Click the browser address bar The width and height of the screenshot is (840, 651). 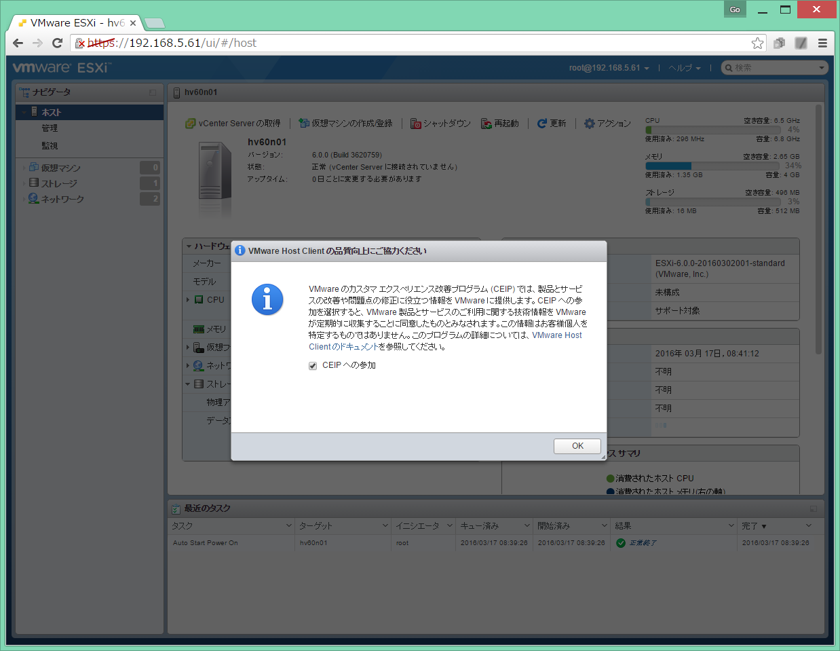[419, 43]
